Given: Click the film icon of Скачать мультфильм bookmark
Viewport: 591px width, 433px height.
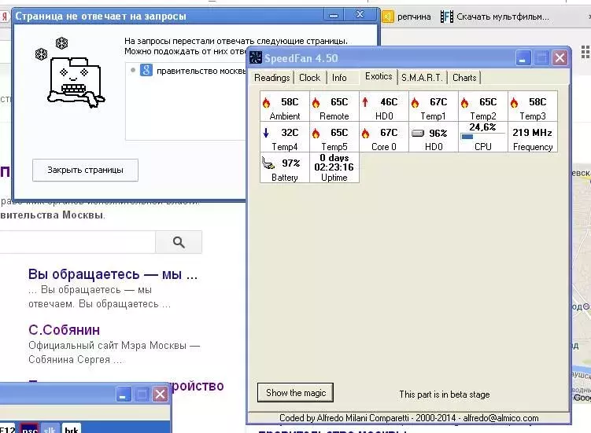Looking at the screenshot, I should point(447,17).
